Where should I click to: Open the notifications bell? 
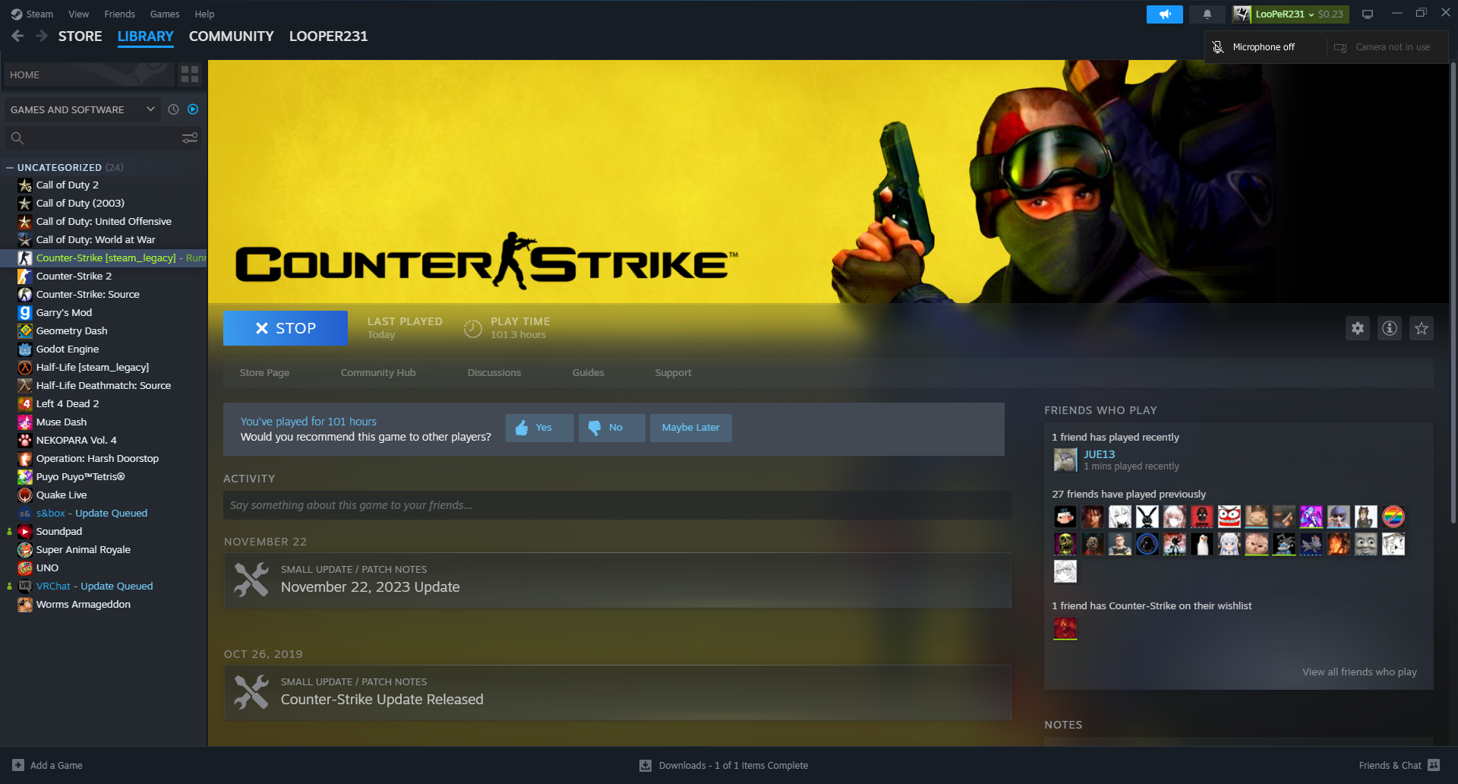(1207, 14)
